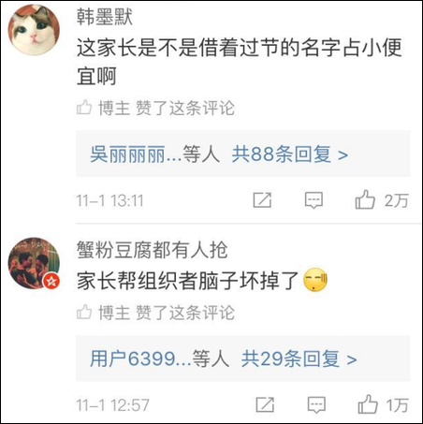423x424 pixels.
Task: Open 韩墨默 username link
Action: [105, 17]
